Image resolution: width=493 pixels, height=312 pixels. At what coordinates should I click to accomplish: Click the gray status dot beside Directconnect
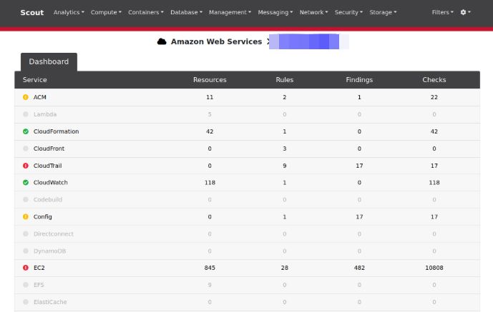tap(26, 233)
